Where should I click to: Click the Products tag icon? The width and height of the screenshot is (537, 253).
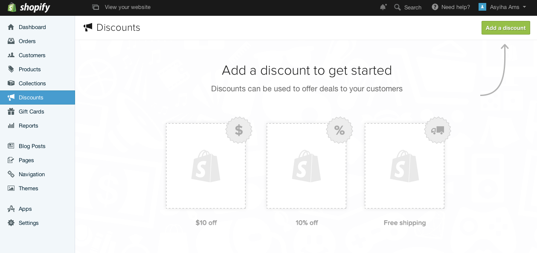[x=11, y=70]
